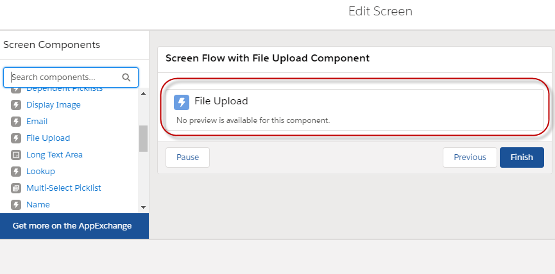Viewport: 555px width, 274px height.
Task: Select the Long Text Area component link
Action: tap(55, 155)
